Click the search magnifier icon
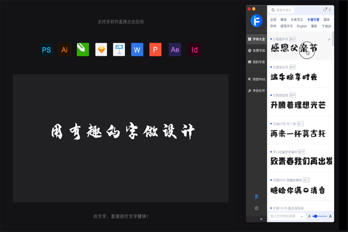This screenshot has height=232, width=348. [273, 10]
